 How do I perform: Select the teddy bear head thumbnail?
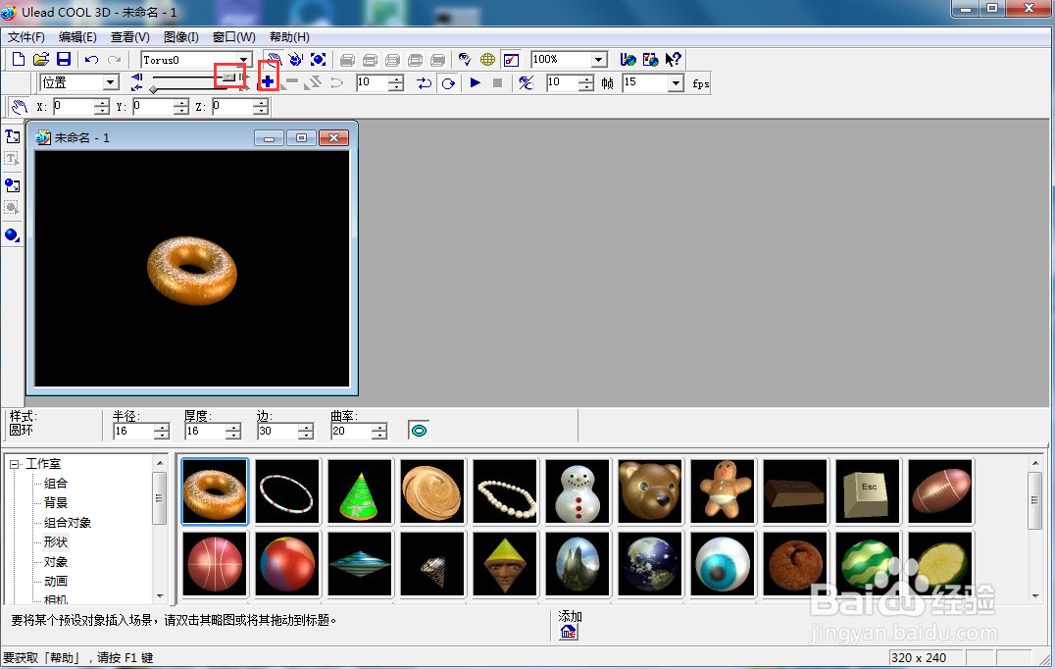click(650, 491)
